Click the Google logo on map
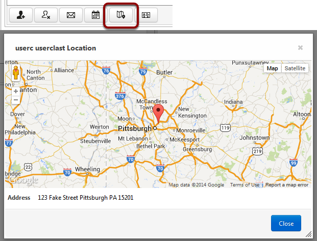 click(23, 180)
